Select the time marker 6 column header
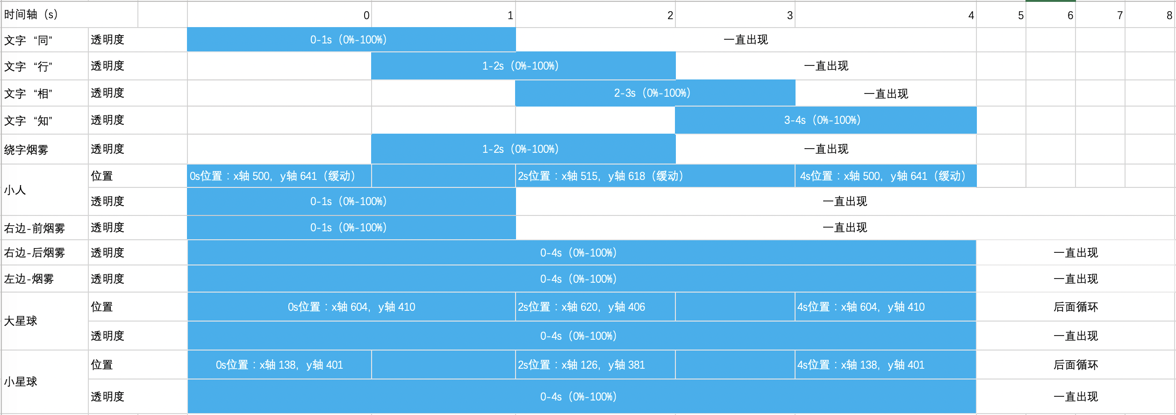This screenshot has height=415, width=1176. click(x=1051, y=15)
